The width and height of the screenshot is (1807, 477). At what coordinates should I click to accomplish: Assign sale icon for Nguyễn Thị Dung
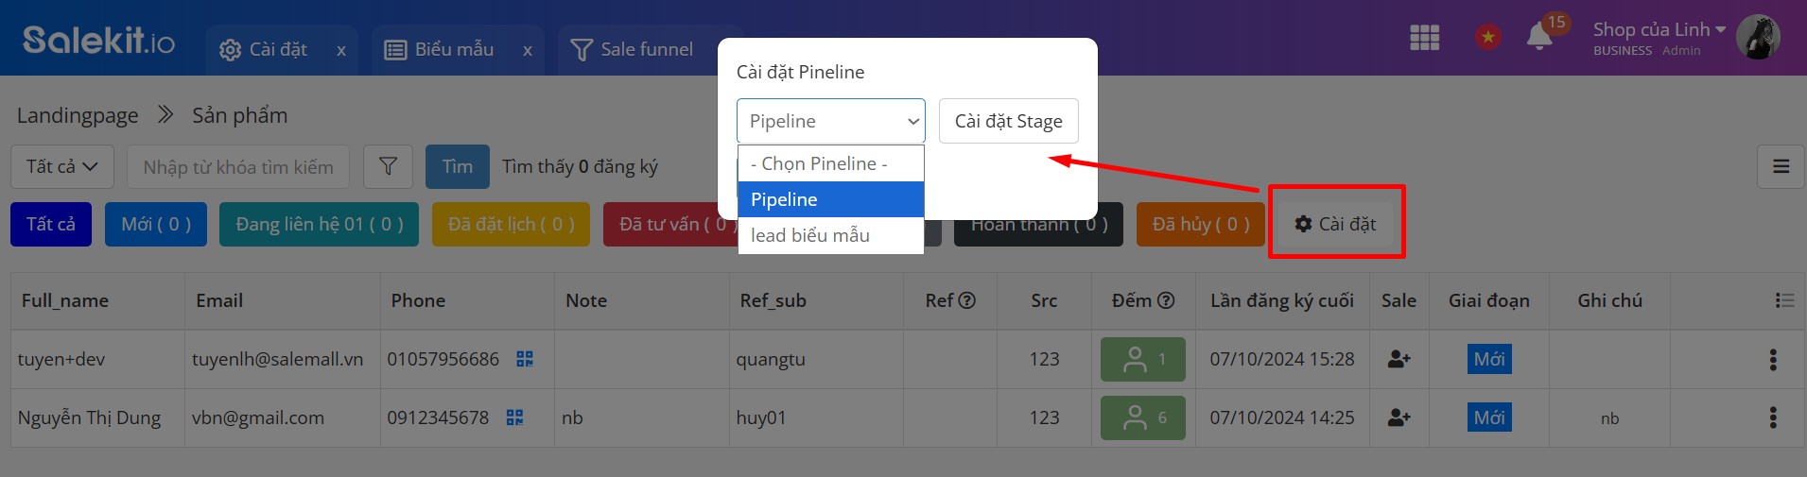(x=1399, y=417)
